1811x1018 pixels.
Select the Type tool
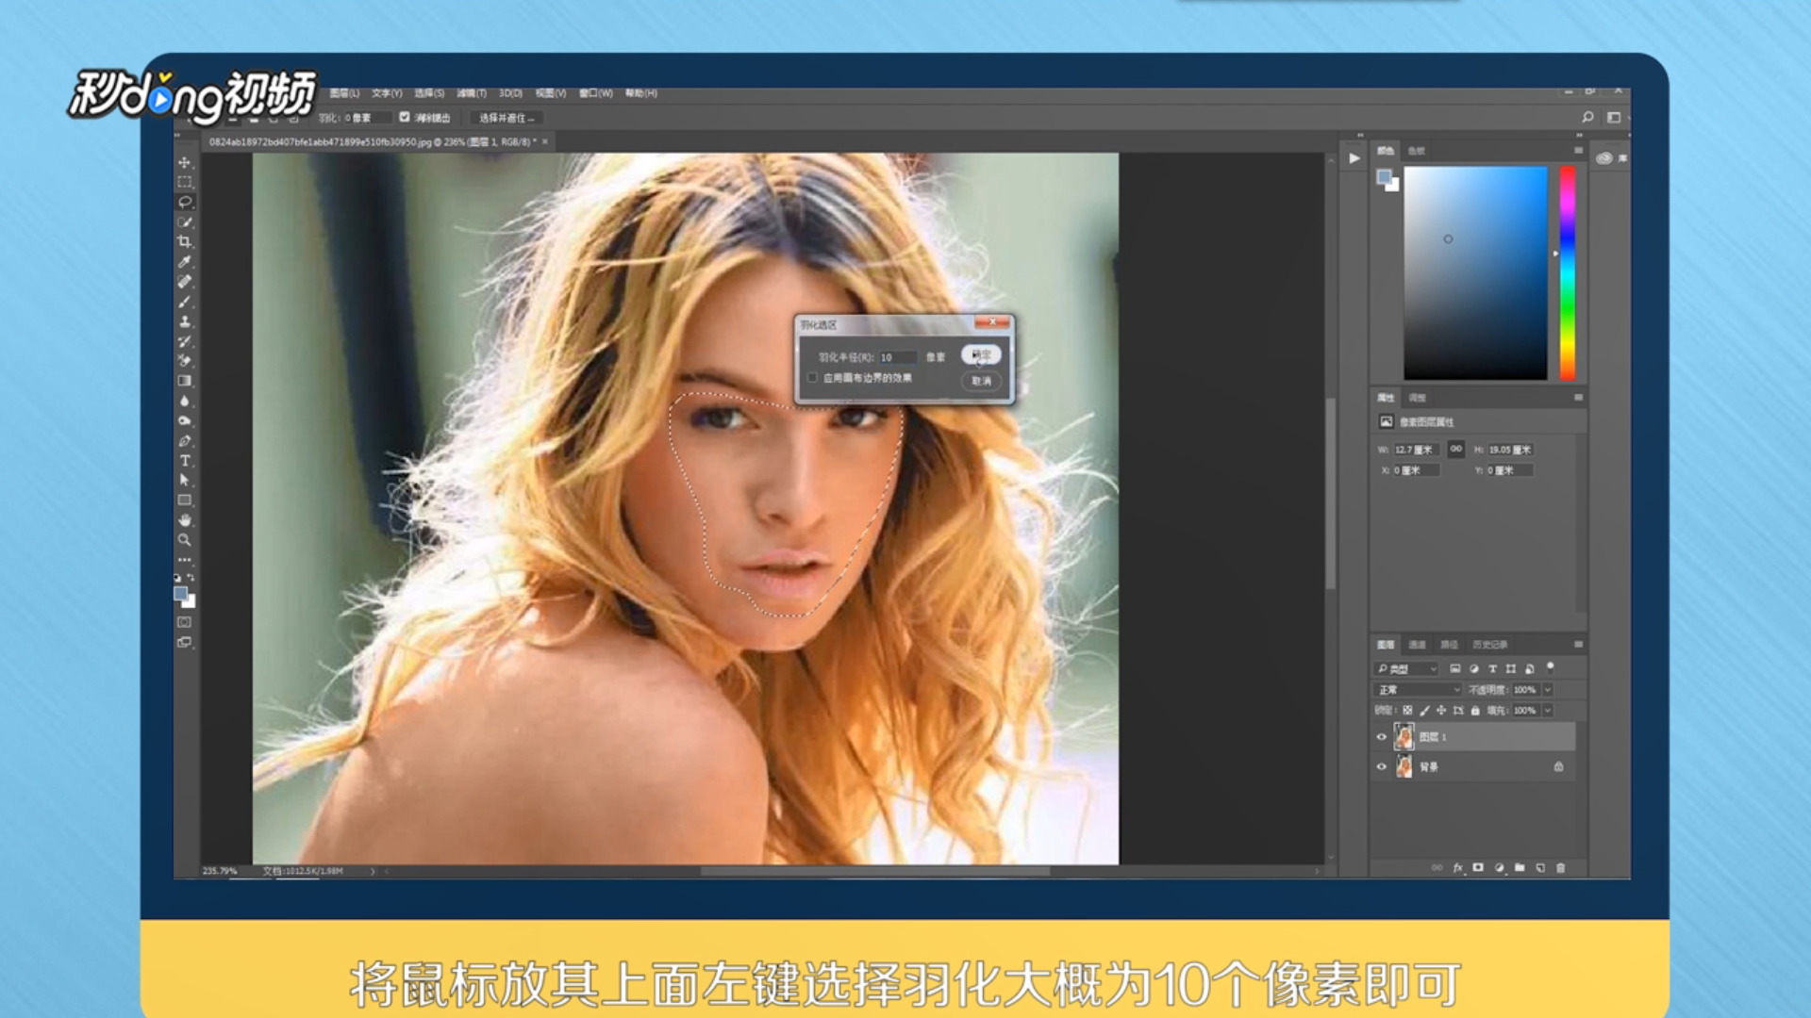pyautogui.click(x=185, y=461)
